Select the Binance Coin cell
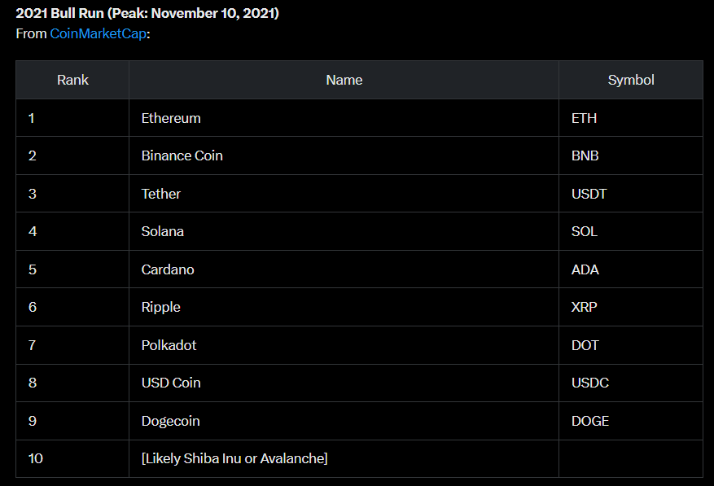 pos(182,155)
